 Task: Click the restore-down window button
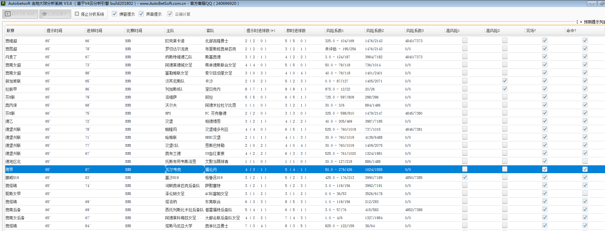coord(601,4)
